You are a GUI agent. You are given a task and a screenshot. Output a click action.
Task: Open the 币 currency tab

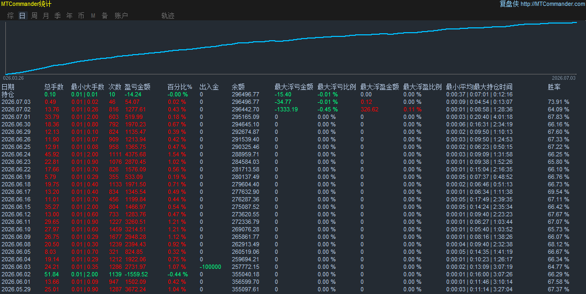coord(81,16)
